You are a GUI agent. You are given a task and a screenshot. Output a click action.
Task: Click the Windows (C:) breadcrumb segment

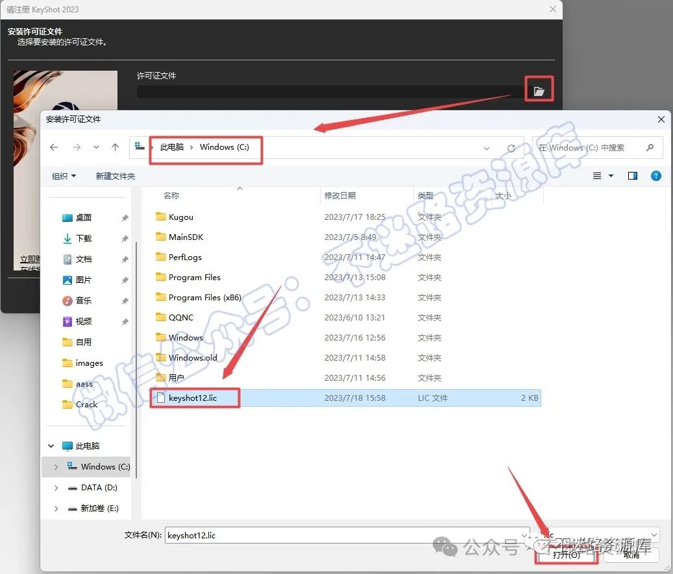click(224, 147)
